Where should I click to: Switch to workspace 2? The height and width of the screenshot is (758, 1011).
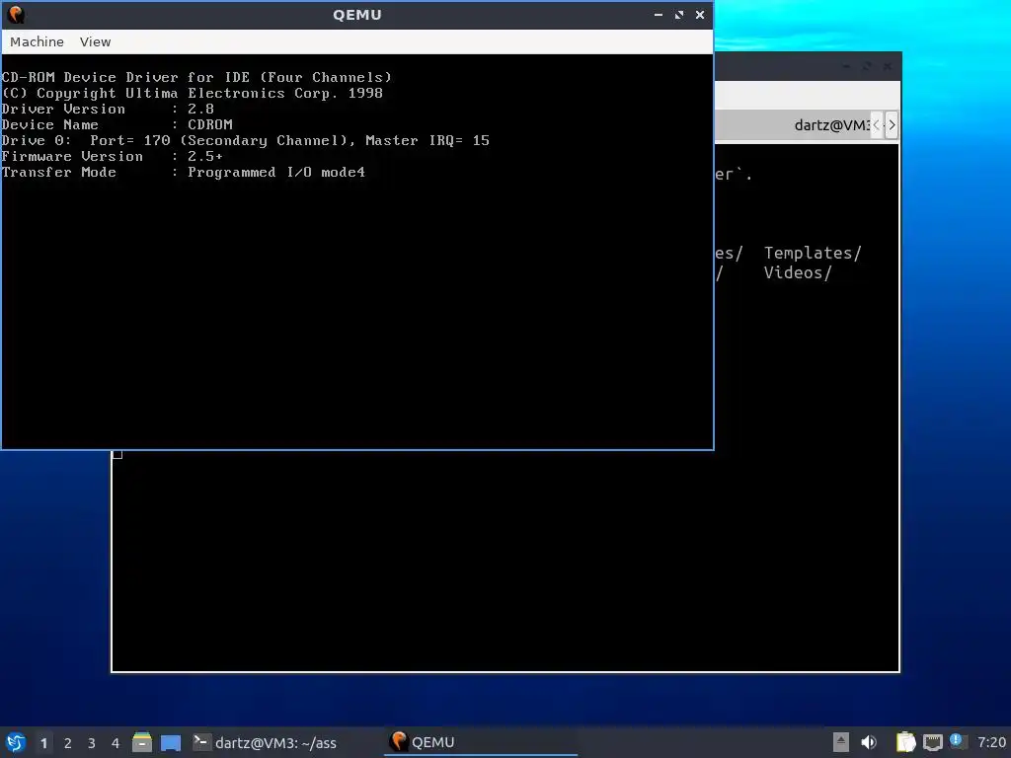68,743
